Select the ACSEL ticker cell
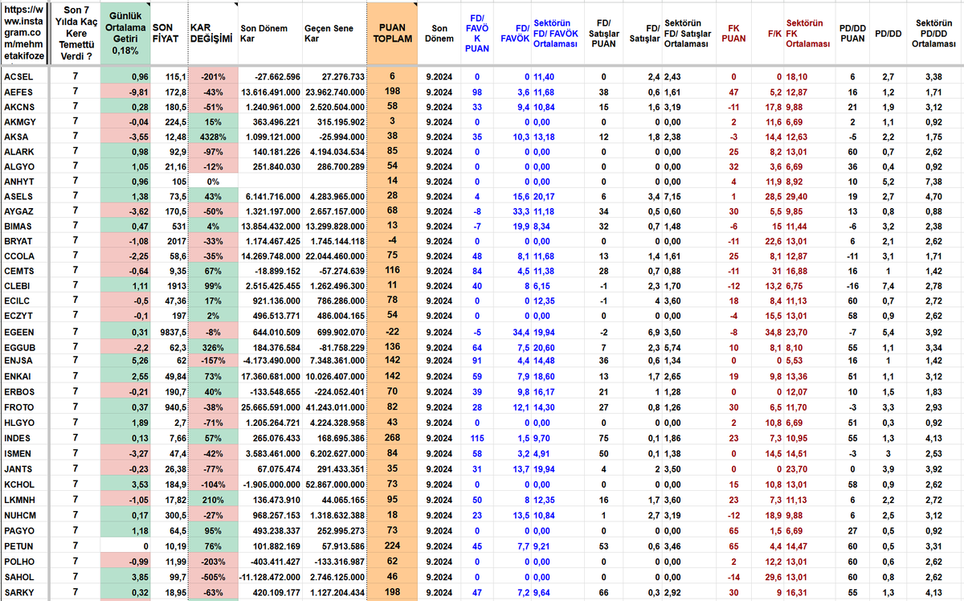 24,76
